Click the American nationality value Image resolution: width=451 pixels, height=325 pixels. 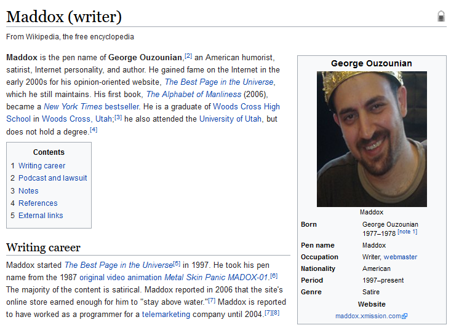point(376,268)
